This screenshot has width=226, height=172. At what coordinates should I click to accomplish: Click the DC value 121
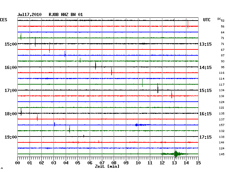(222, 108)
